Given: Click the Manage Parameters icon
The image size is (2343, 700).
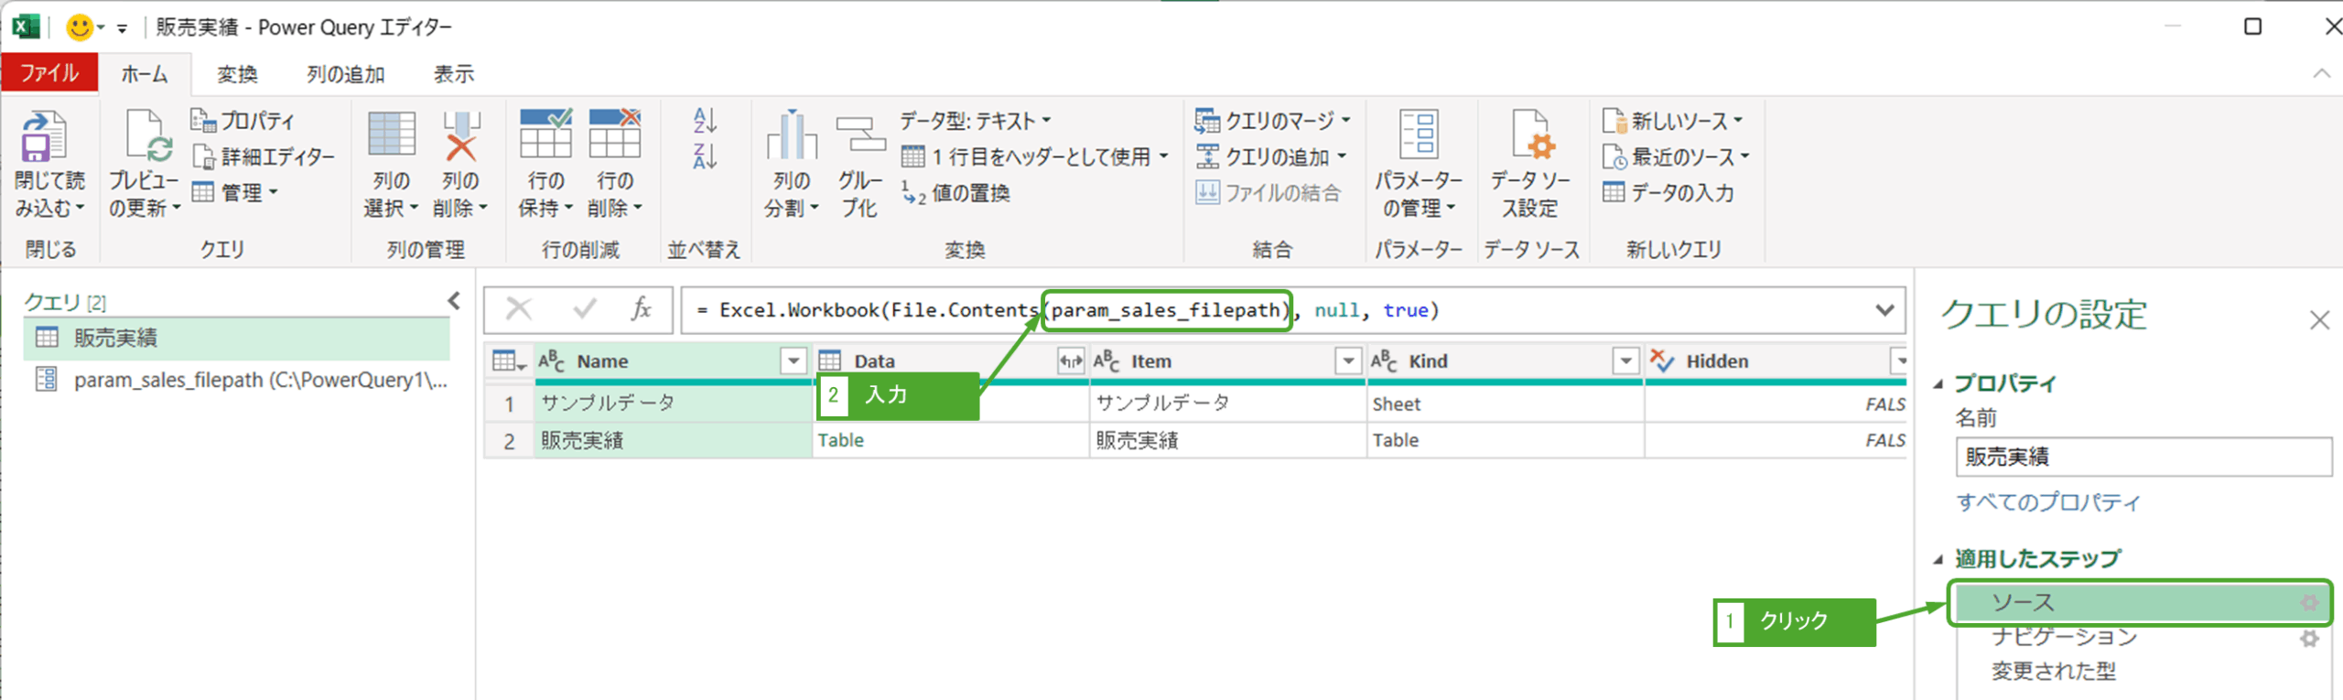Looking at the screenshot, I should coord(1418,137).
